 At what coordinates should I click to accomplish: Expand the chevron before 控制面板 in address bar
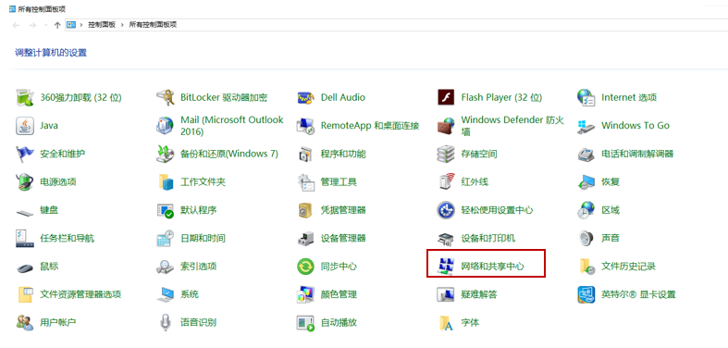coord(81,25)
